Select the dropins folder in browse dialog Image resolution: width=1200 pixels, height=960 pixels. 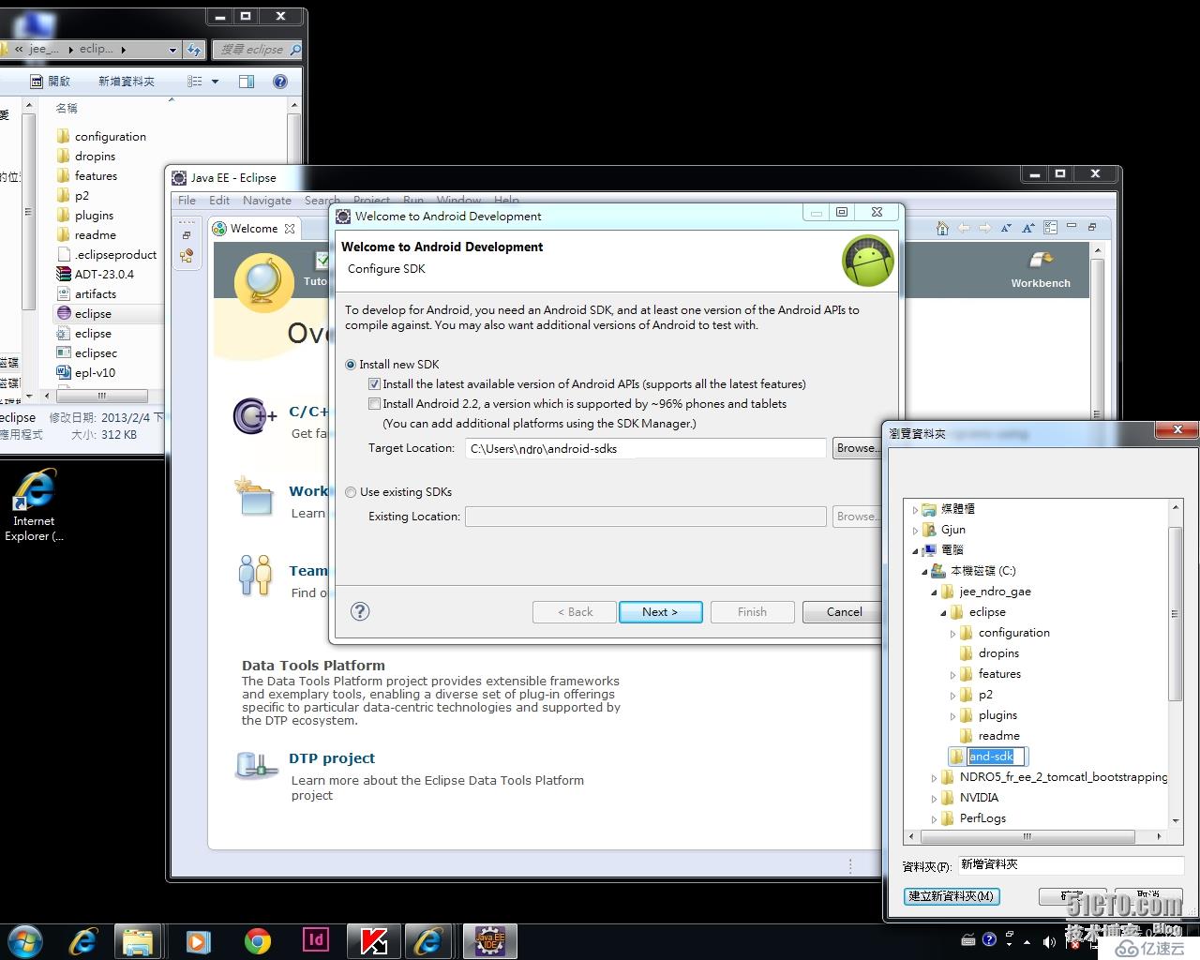[x=999, y=653]
